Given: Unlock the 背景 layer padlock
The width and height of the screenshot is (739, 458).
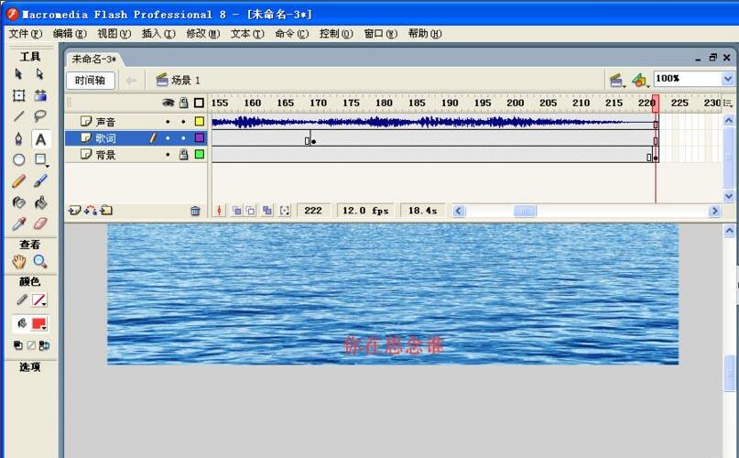Looking at the screenshot, I should coord(184,154).
